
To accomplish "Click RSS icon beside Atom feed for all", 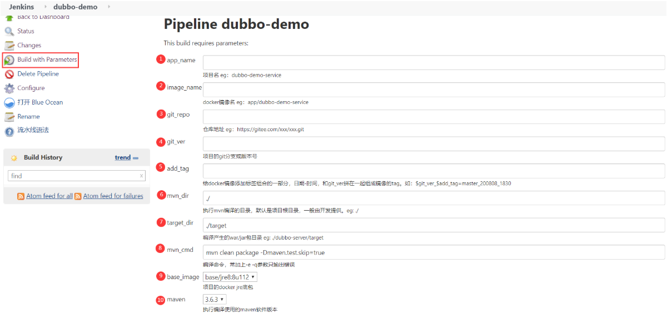I will pyautogui.click(x=21, y=196).
